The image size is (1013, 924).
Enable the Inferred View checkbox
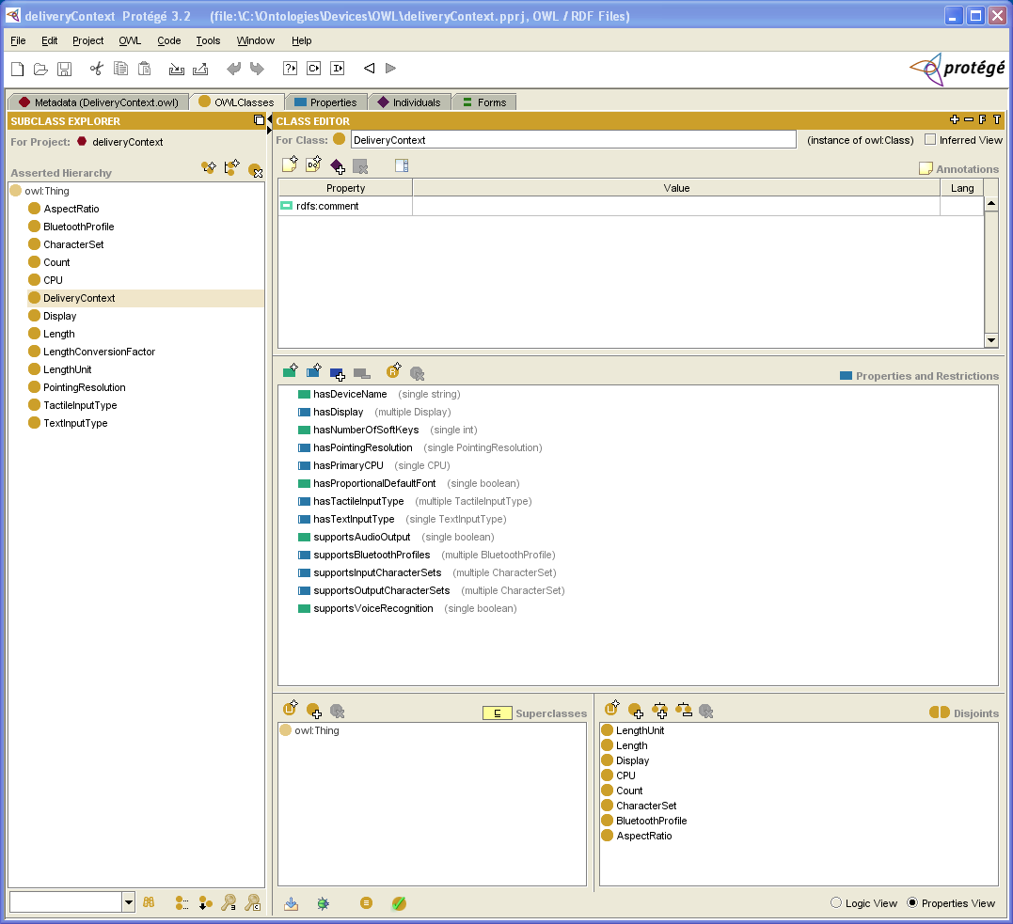930,140
